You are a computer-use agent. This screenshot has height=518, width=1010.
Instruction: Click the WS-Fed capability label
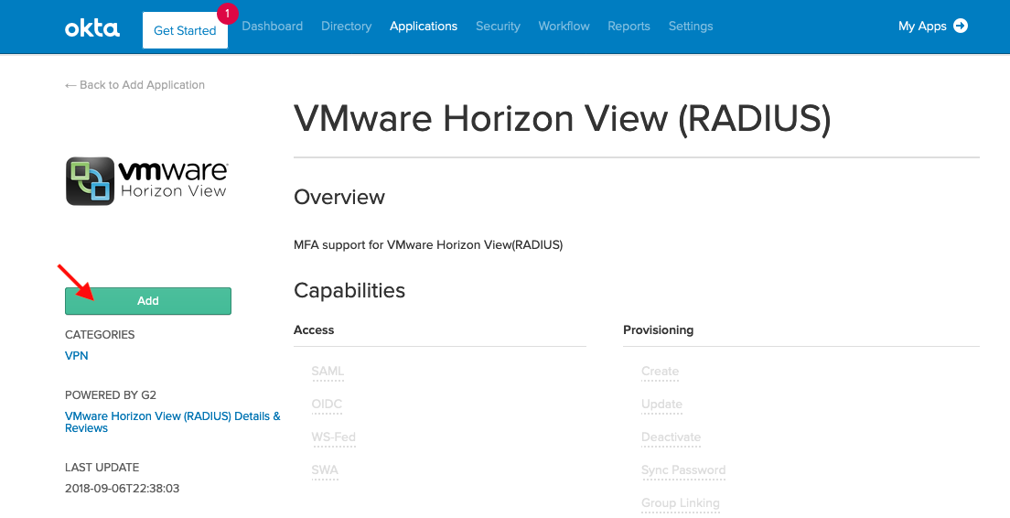[334, 437]
